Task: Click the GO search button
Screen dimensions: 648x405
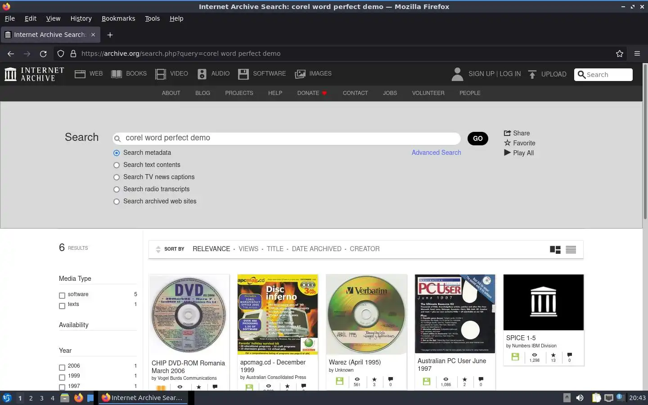Action: click(x=478, y=139)
